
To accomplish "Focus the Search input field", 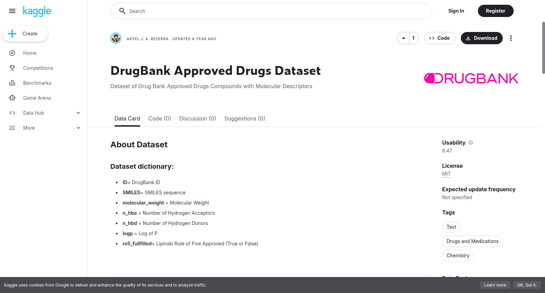I will [x=271, y=11].
